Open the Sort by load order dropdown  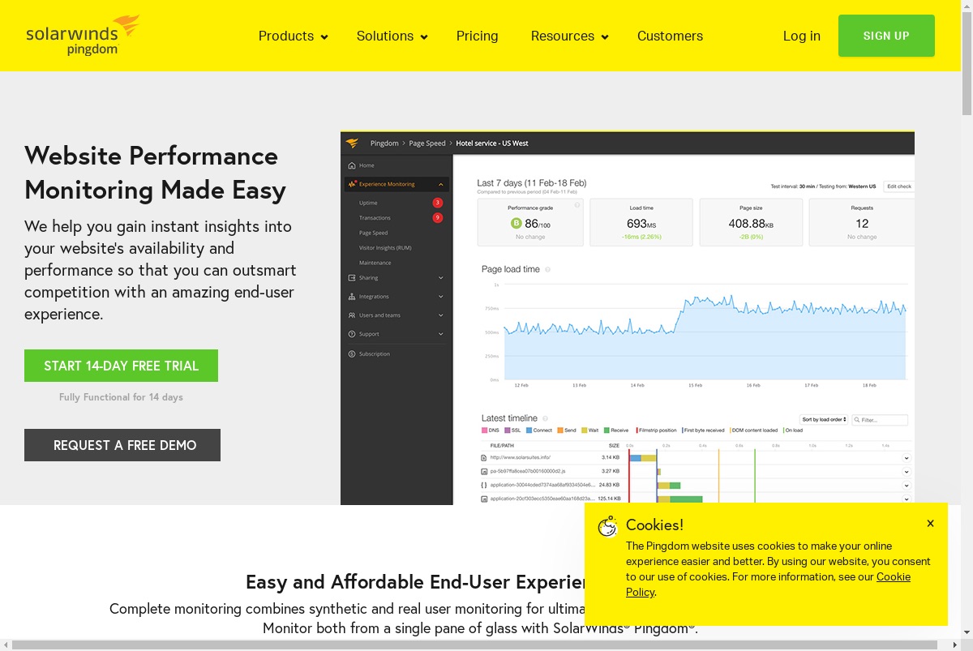pyautogui.click(x=825, y=420)
